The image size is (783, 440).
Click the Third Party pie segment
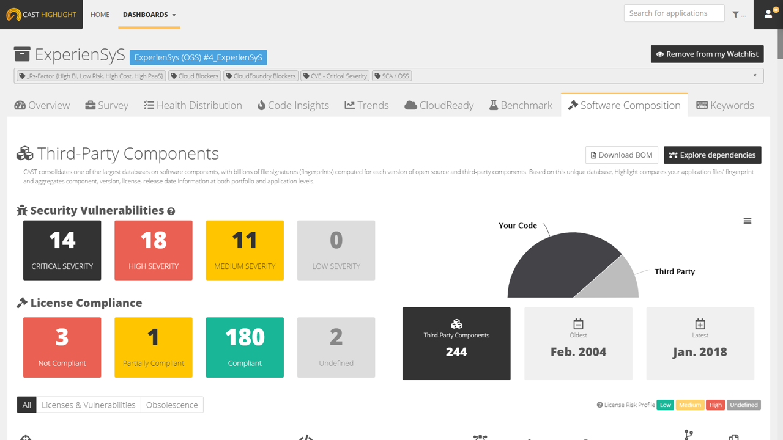[615, 283]
